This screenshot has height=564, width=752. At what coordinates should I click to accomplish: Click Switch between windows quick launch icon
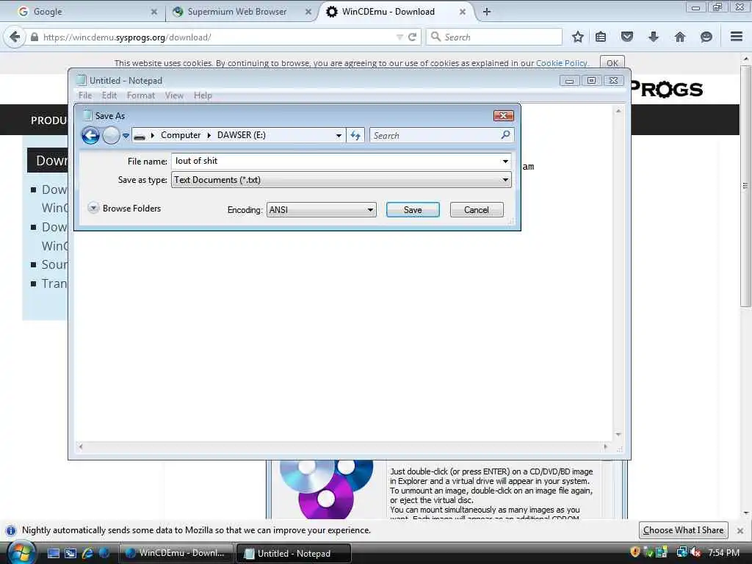[70, 553]
